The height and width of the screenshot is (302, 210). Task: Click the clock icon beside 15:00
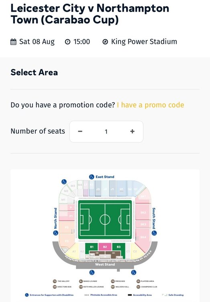(67, 41)
